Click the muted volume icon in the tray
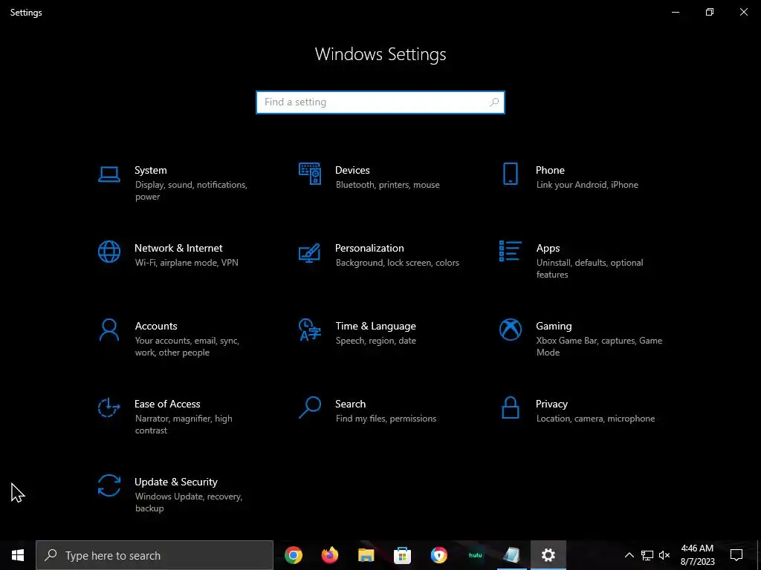Image resolution: width=761 pixels, height=570 pixels. click(664, 555)
